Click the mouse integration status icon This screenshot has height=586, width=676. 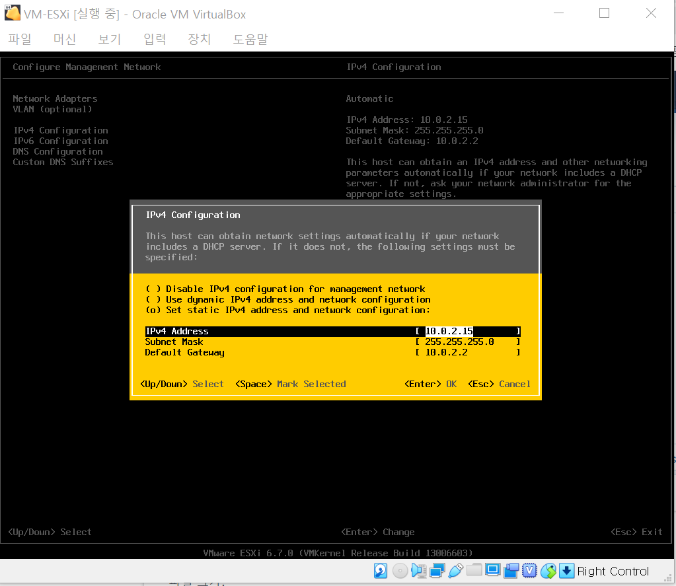pyautogui.click(x=548, y=571)
